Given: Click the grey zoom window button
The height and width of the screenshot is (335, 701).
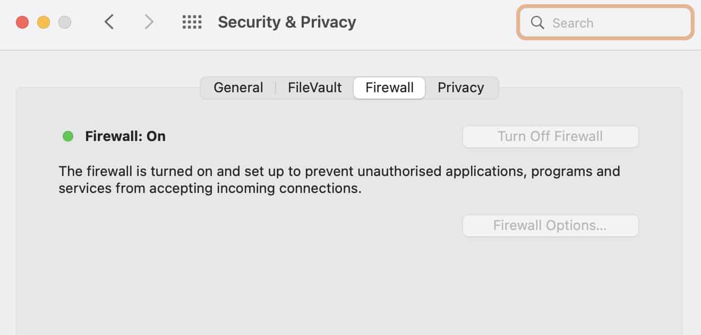Looking at the screenshot, I should [x=65, y=22].
